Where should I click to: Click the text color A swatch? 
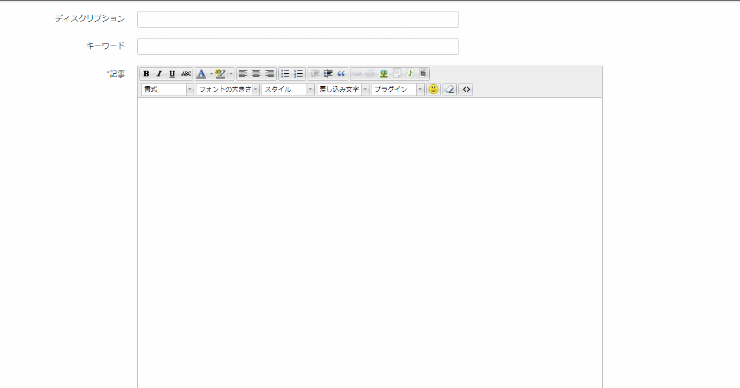click(201, 74)
